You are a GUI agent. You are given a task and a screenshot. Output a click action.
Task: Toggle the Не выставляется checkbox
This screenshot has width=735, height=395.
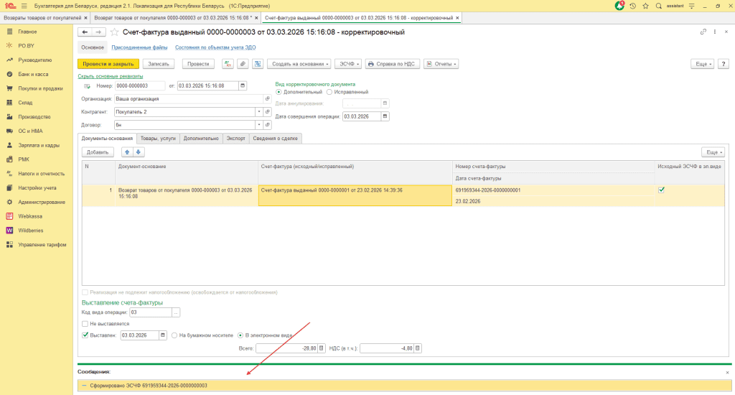tap(85, 324)
